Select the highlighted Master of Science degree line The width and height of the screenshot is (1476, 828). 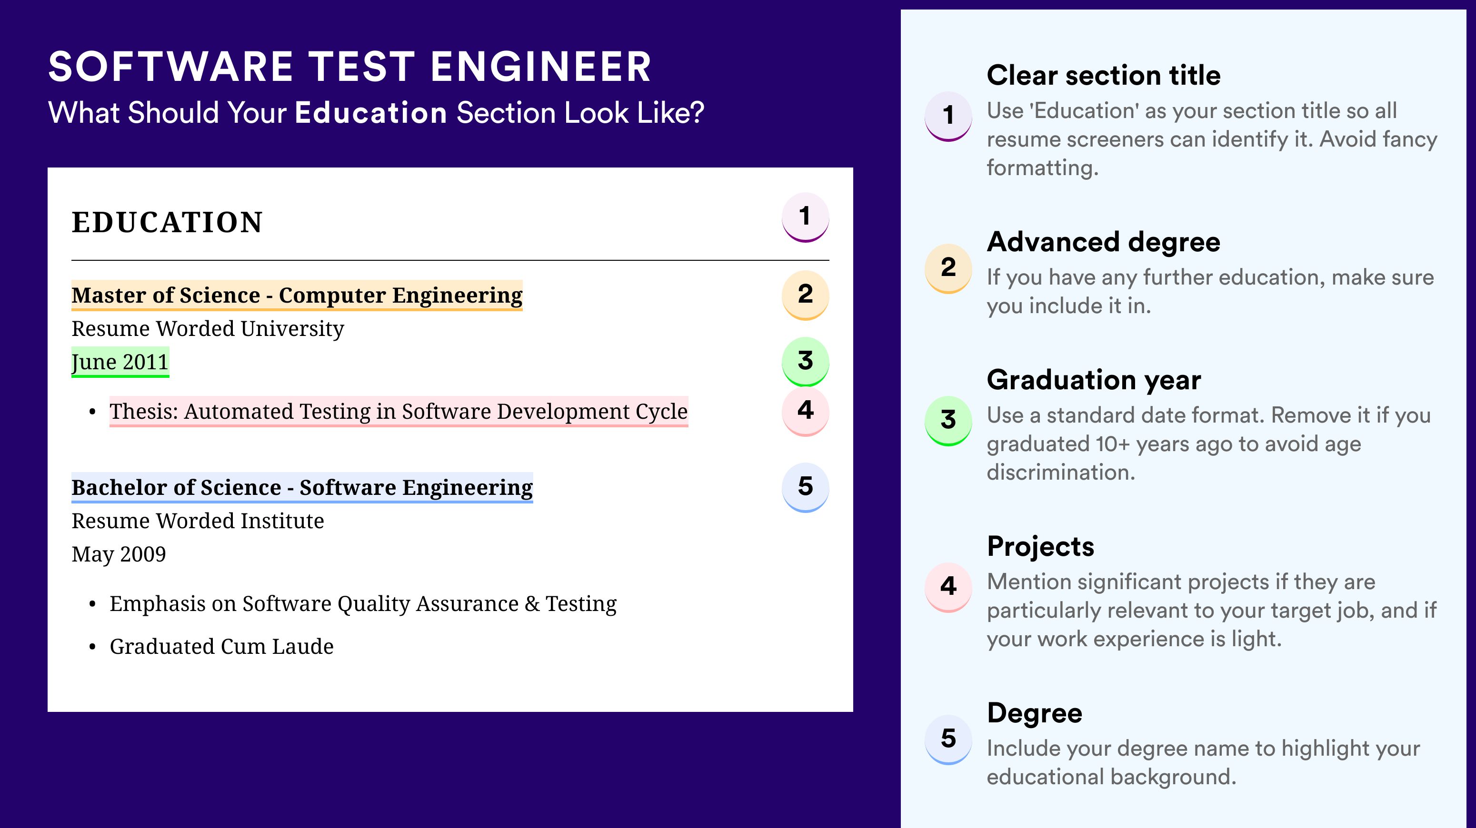click(x=297, y=296)
